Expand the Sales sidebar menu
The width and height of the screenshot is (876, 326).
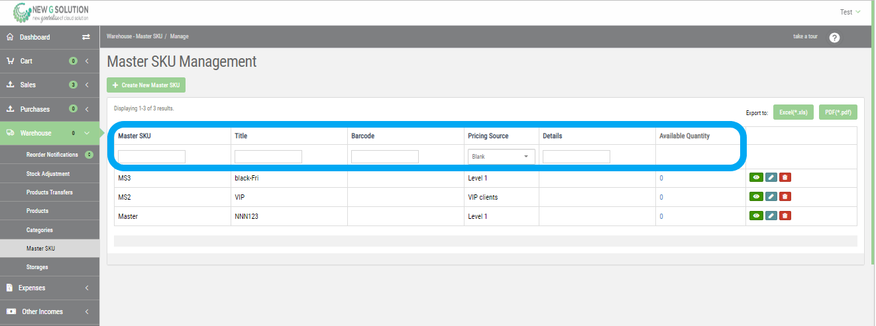[50, 85]
